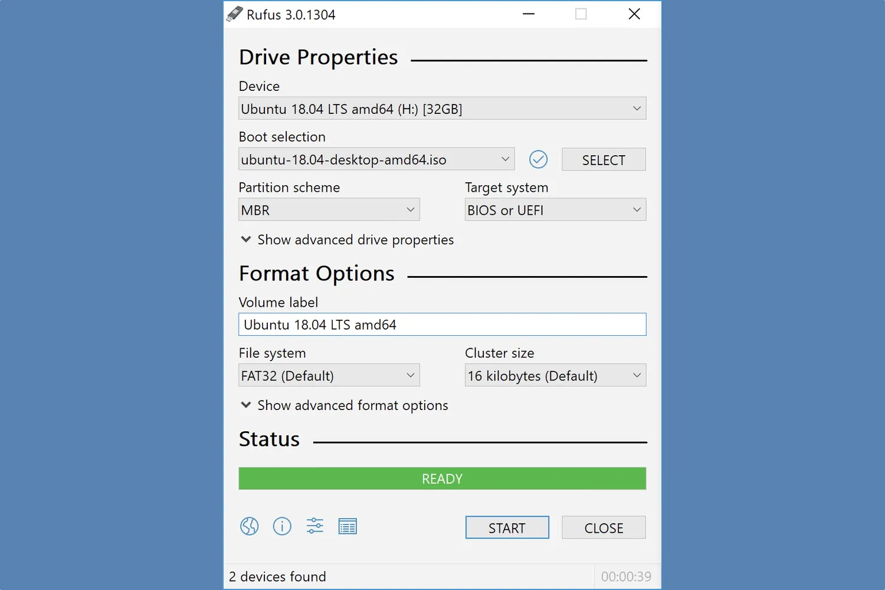Change the MBR partition scheme dropdown

click(329, 210)
